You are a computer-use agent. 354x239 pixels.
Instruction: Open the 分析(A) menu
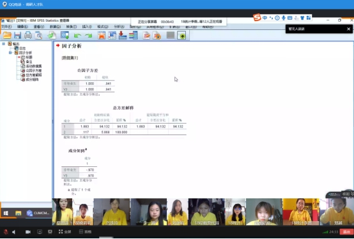tap(119, 27)
